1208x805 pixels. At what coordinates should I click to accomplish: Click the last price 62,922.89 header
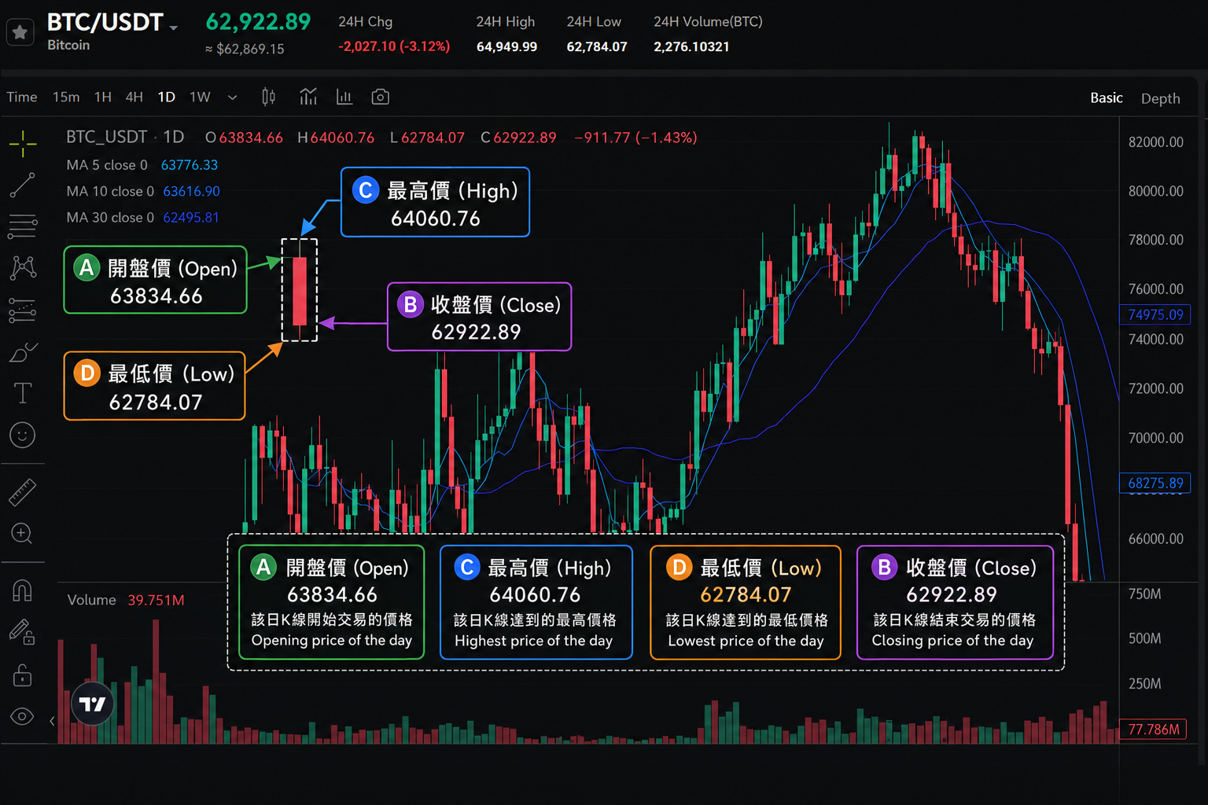click(258, 22)
